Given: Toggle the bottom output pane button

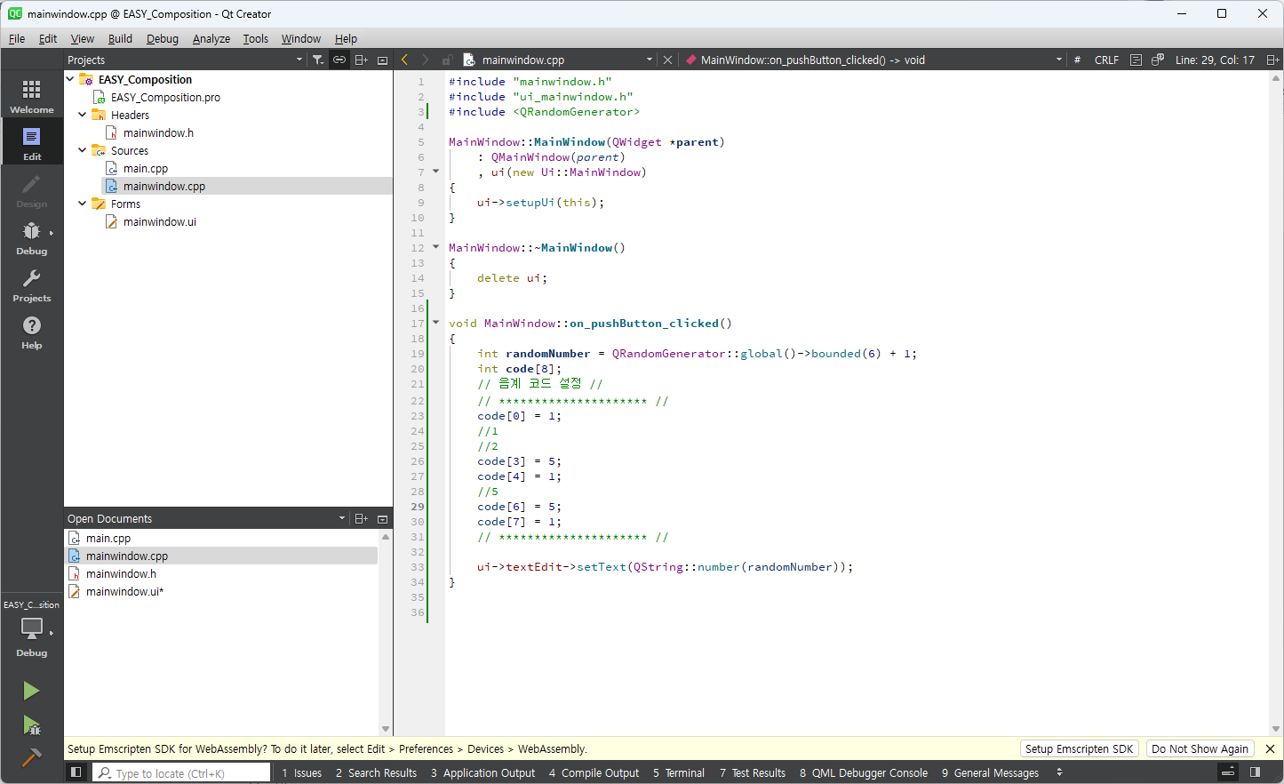Looking at the screenshot, I should click(x=1228, y=772).
